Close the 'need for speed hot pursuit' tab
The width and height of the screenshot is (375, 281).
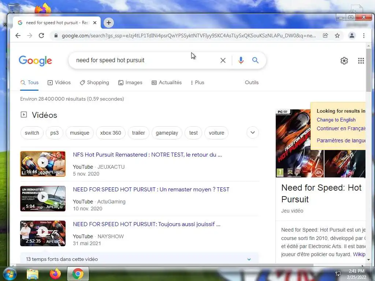[x=95, y=23]
